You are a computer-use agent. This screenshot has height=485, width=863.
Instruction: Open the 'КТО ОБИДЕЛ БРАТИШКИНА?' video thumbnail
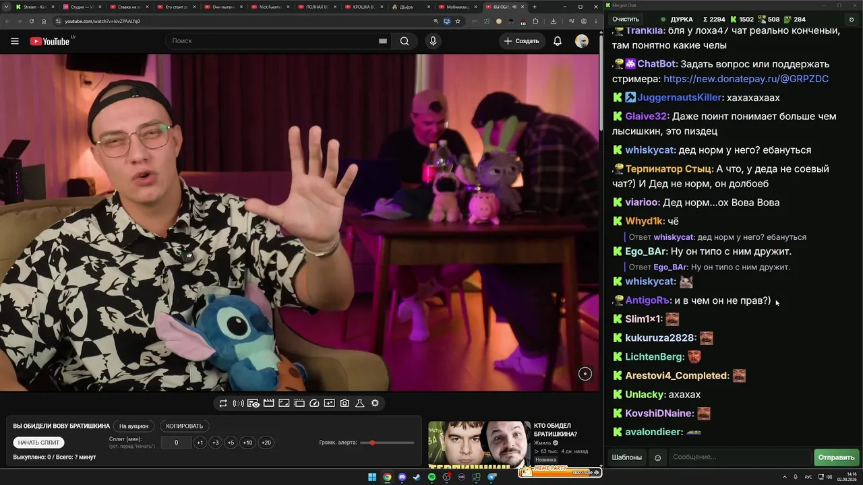pyautogui.click(x=479, y=444)
